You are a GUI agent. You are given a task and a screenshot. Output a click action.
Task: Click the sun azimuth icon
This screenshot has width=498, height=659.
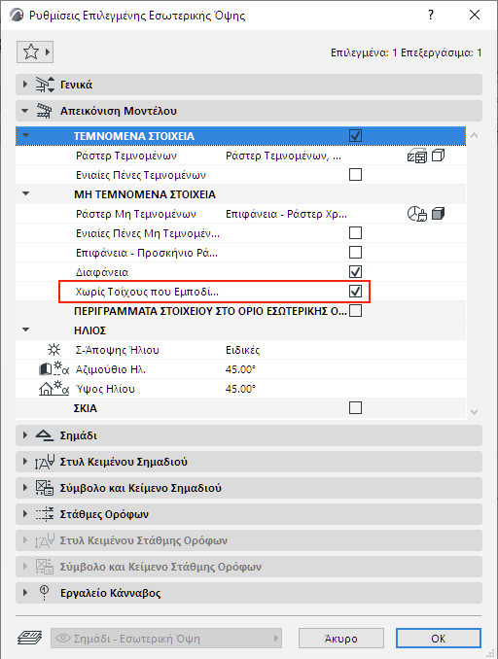pyautogui.click(x=53, y=369)
